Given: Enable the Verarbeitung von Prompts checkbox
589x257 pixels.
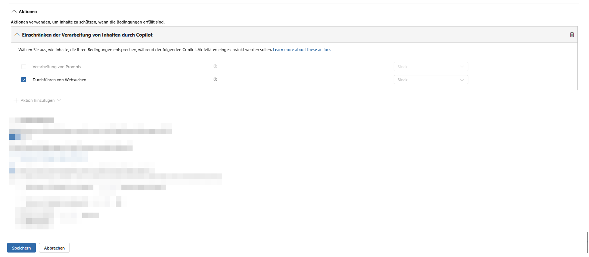Looking at the screenshot, I should (x=24, y=67).
